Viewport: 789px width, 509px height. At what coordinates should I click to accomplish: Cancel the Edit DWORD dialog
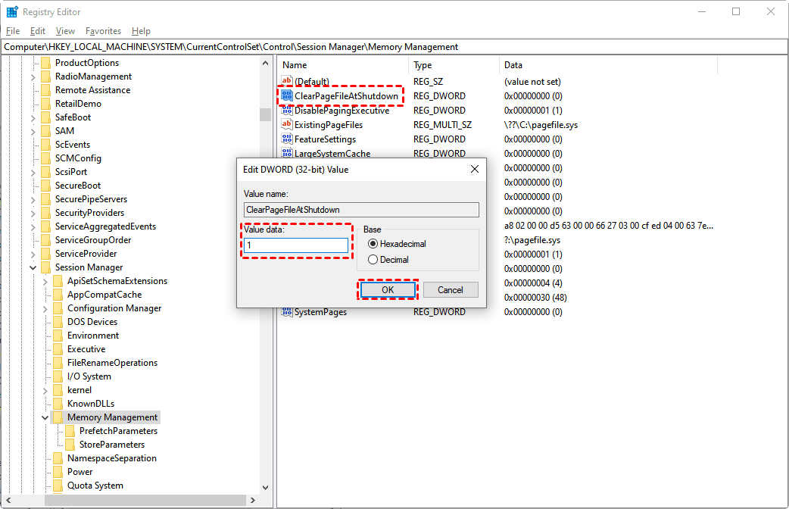(x=451, y=290)
